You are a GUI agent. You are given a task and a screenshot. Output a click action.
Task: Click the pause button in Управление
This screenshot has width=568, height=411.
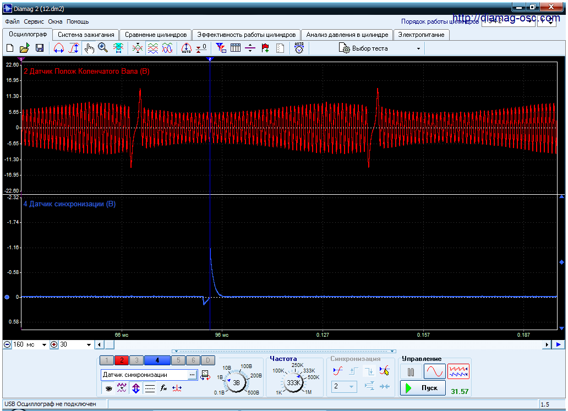[411, 372]
